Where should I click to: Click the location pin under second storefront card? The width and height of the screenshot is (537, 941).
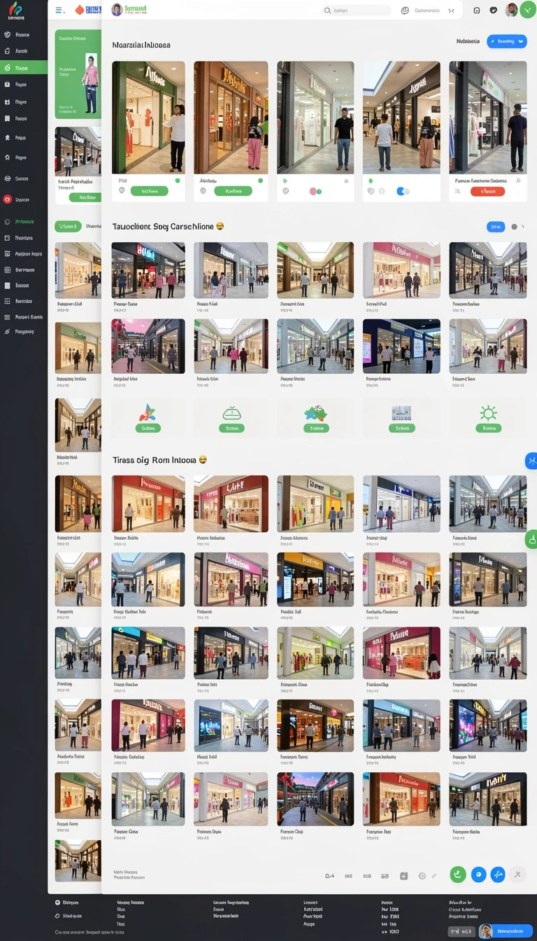pyautogui.click(x=203, y=190)
